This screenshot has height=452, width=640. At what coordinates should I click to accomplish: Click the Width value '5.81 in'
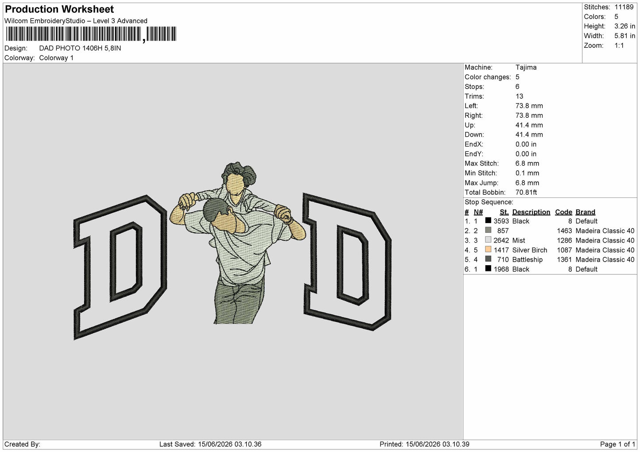(x=624, y=36)
